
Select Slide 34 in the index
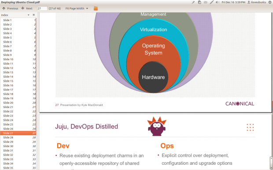tap(18, 163)
